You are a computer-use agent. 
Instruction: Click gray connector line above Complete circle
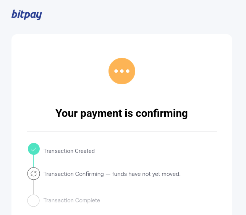33,187
